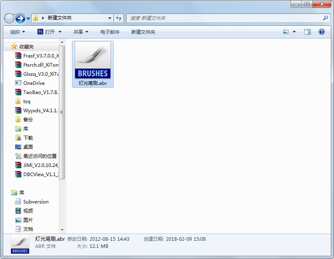Viewport: 334px width, 259px height.
Task: Toggle the preview pane on
Action: [307, 32]
